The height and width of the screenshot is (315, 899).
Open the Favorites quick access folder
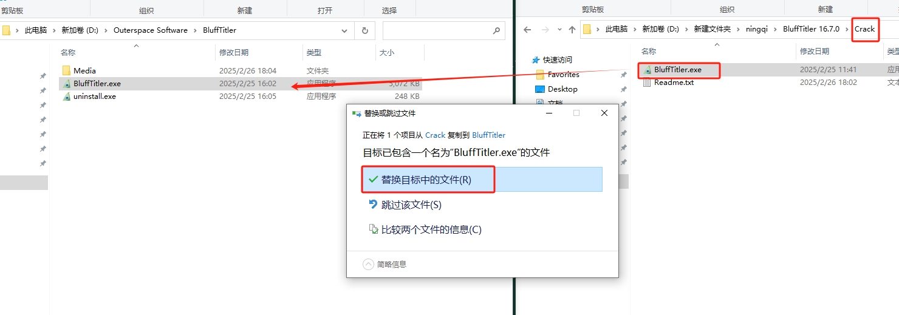(562, 75)
